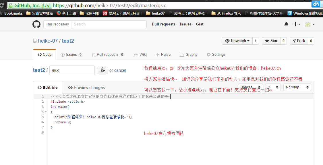Viewport: 323px width, 165px height.
Task: Select the Edit file tab
Action: 48,88
